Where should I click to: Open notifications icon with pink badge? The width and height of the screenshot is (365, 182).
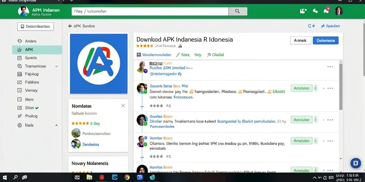[327, 10]
